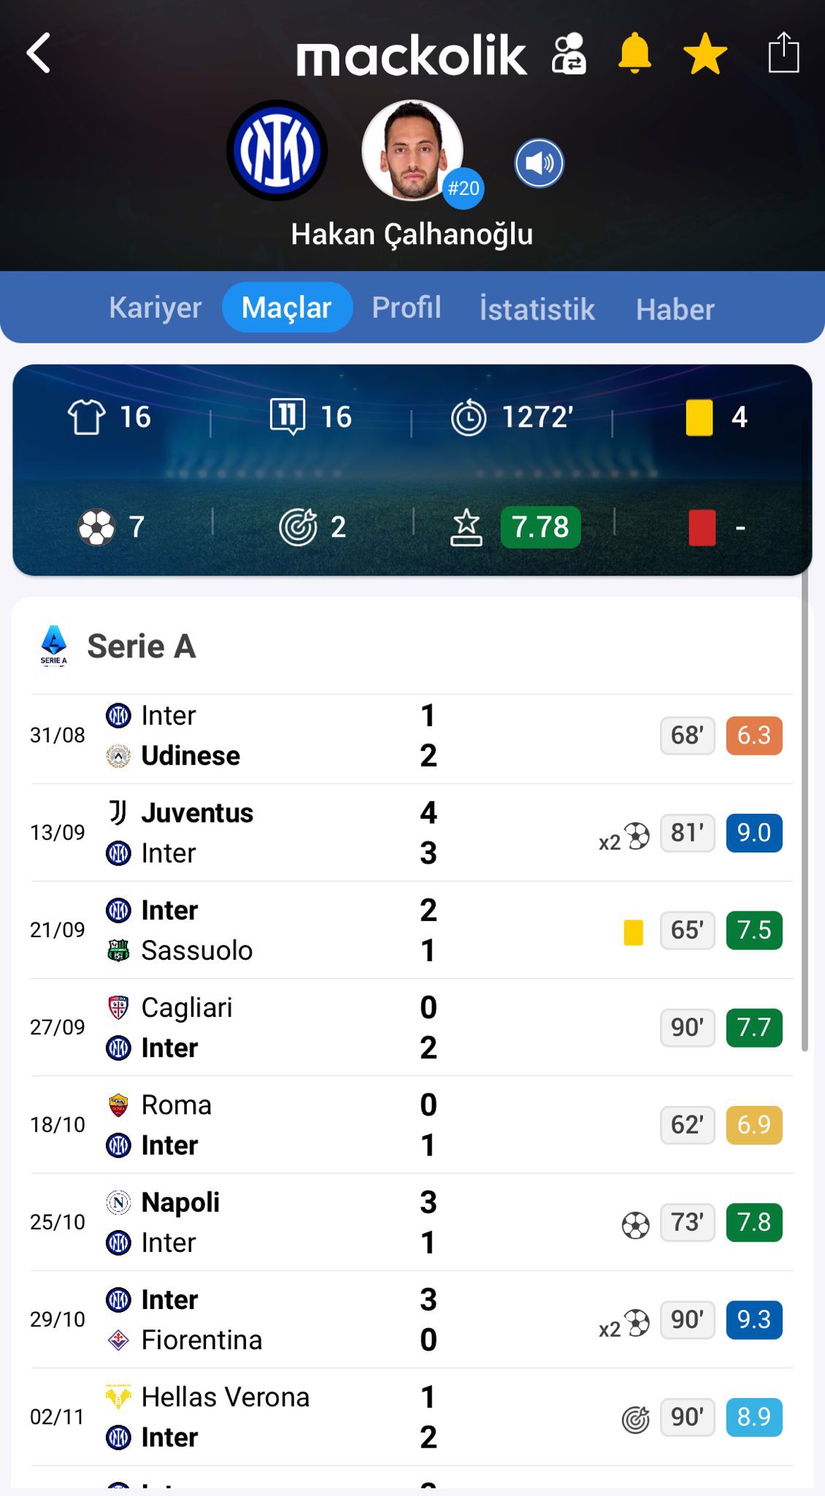Switch to the Profil tab
This screenshot has height=1496, width=825.
click(407, 308)
